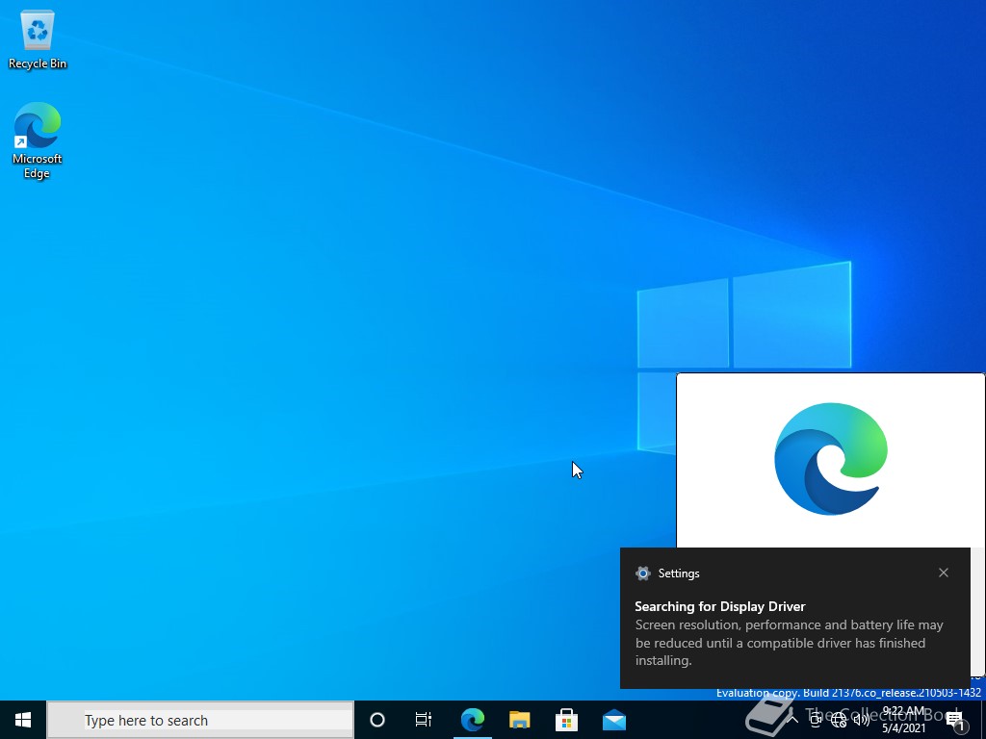The width and height of the screenshot is (986, 739).
Task: Click the Settings gear icon in notification
Action: point(642,573)
